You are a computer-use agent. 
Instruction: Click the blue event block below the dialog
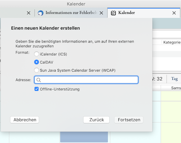click(84, 137)
